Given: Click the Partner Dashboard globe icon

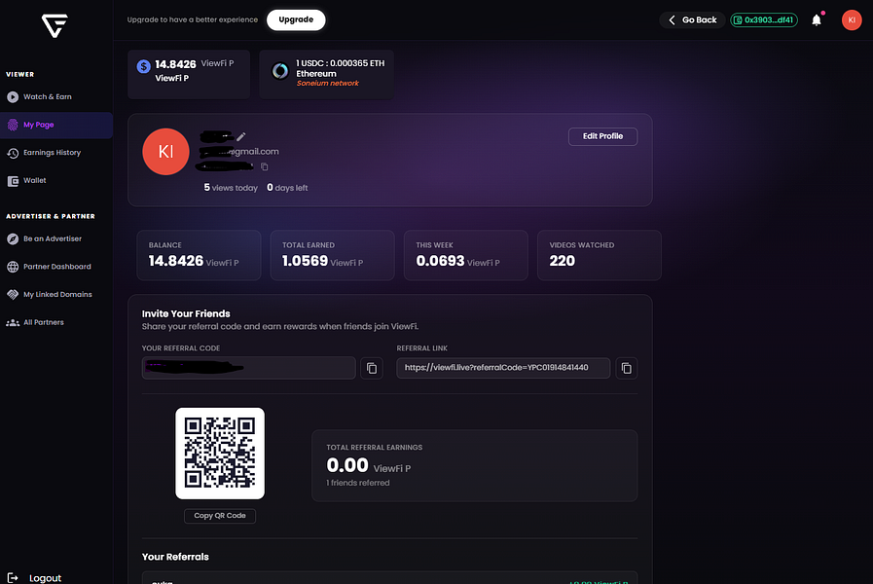Looking at the screenshot, I should [13, 267].
